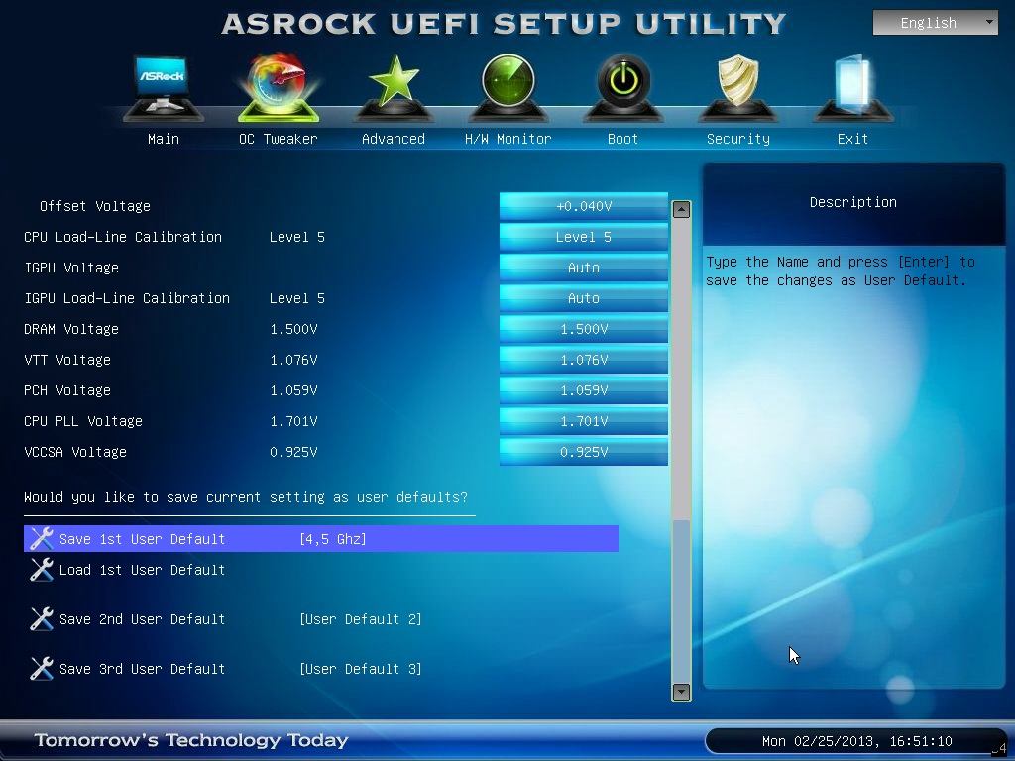This screenshot has height=761, width=1015.
Task: Click the Save 1st User Default wrench icon
Action: 42,538
